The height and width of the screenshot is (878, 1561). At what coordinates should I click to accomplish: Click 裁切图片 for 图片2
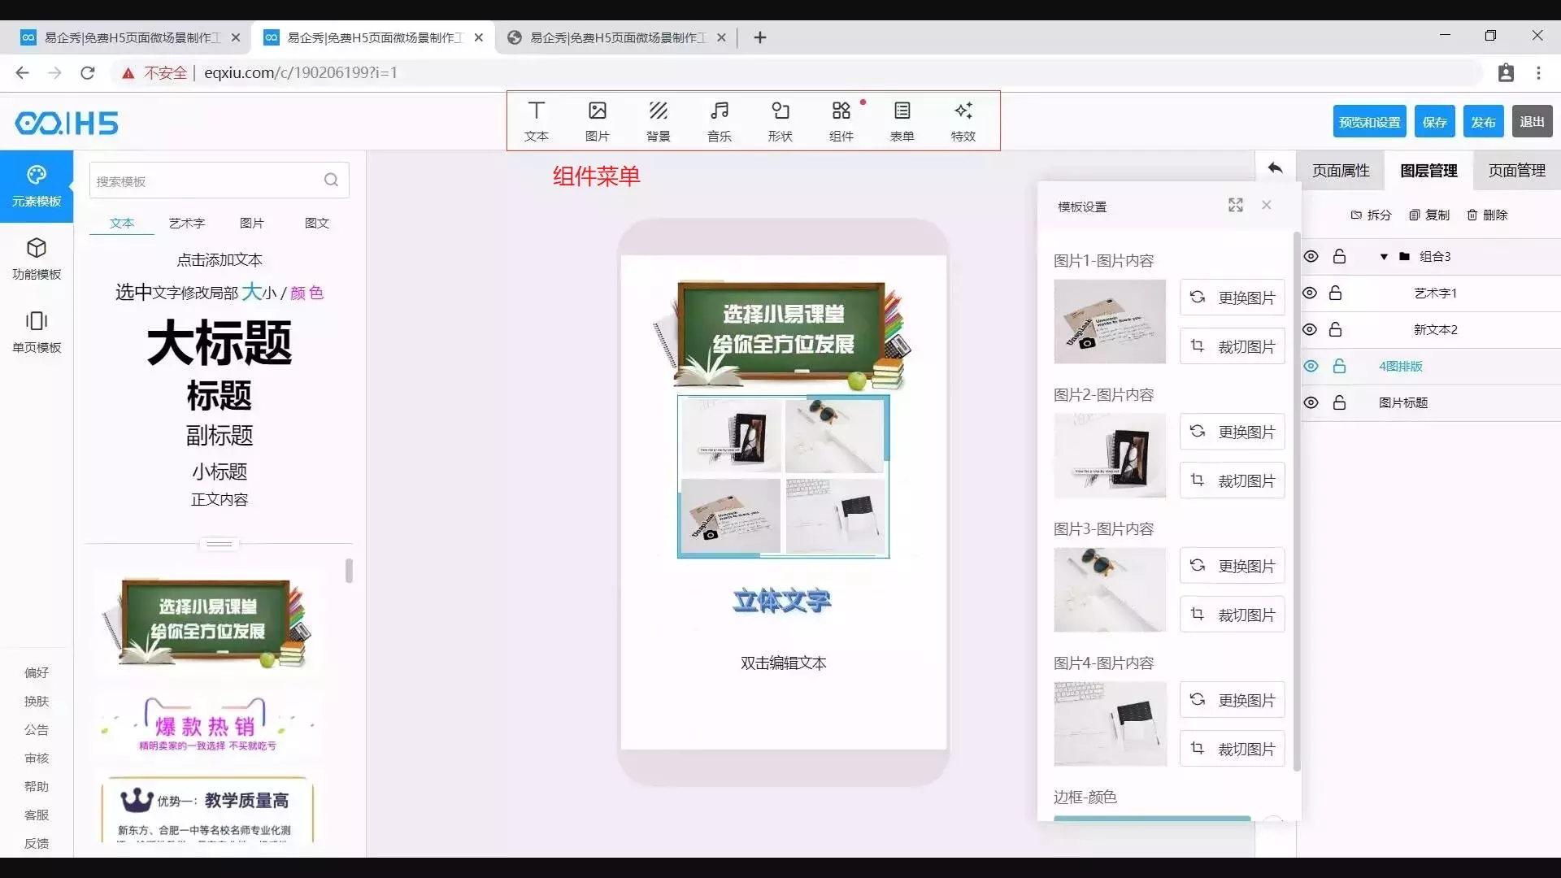click(x=1233, y=480)
